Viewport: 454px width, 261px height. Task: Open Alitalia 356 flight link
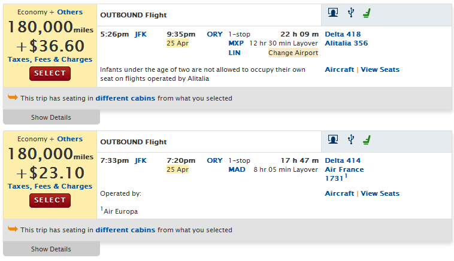tap(346, 43)
